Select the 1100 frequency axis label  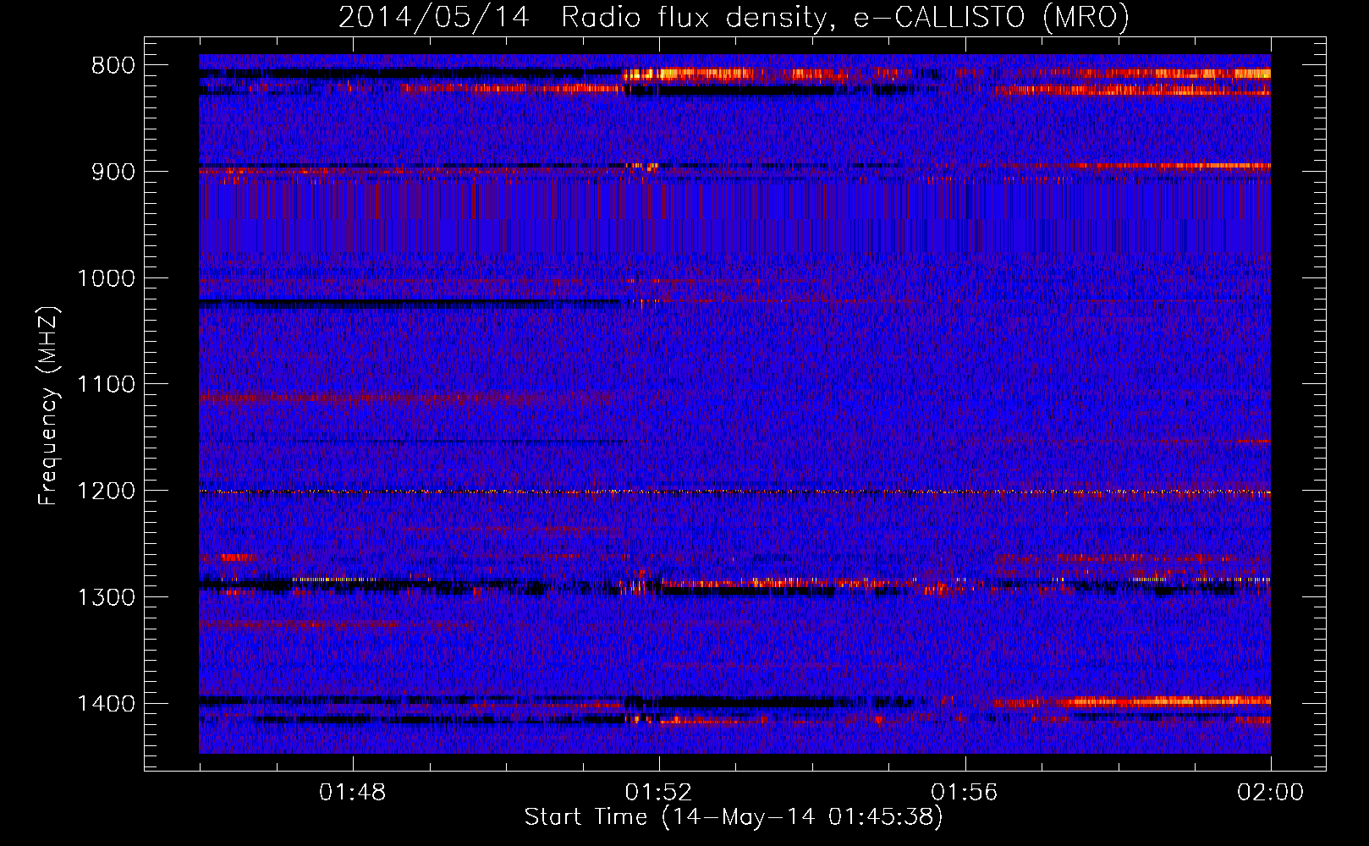pos(106,385)
